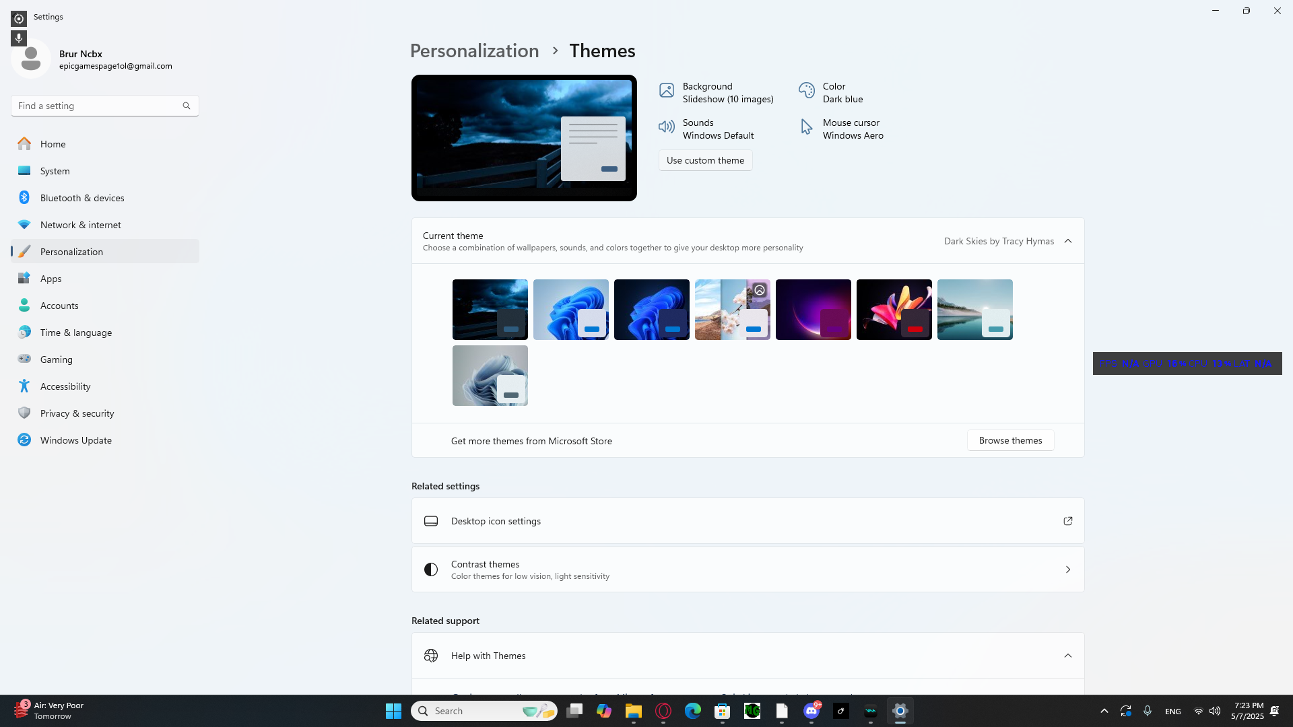Screen dimensions: 1293x727
Task: Click the Browse themes button
Action: point(1010,440)
